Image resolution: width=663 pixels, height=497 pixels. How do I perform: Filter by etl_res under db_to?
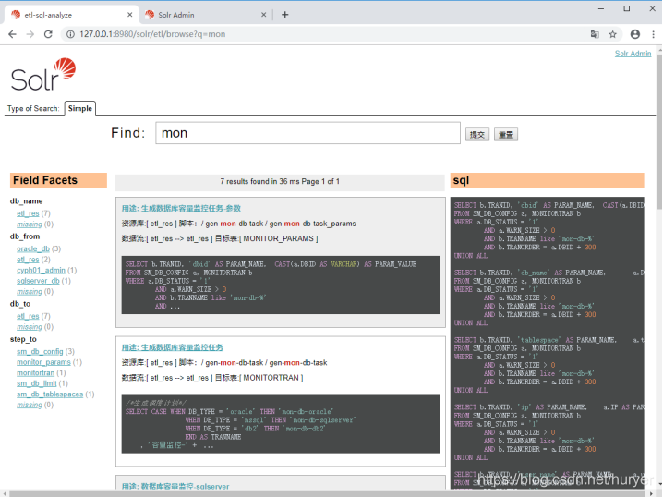(x=28, y=316)
